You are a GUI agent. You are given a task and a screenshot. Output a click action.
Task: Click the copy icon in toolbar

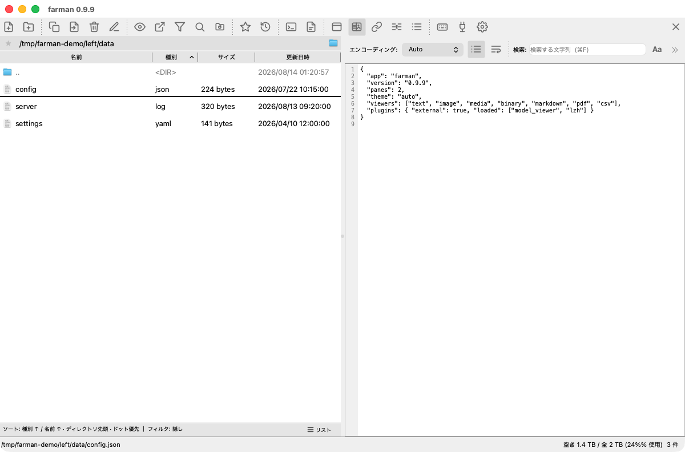click(x=54, y=27)
